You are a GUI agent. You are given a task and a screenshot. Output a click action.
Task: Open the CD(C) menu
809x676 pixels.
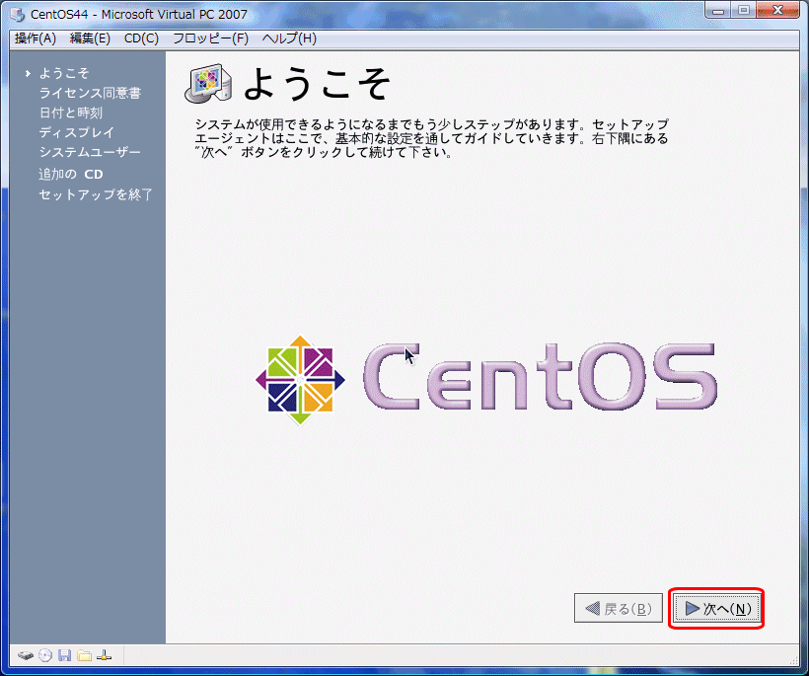click(x=141, y=38)
